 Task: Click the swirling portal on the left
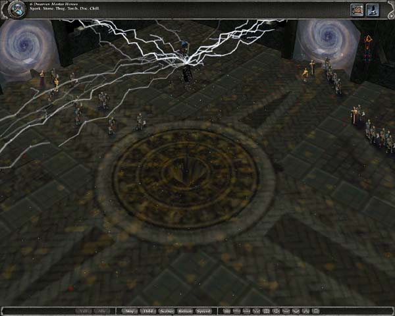[x=25, y=48]
